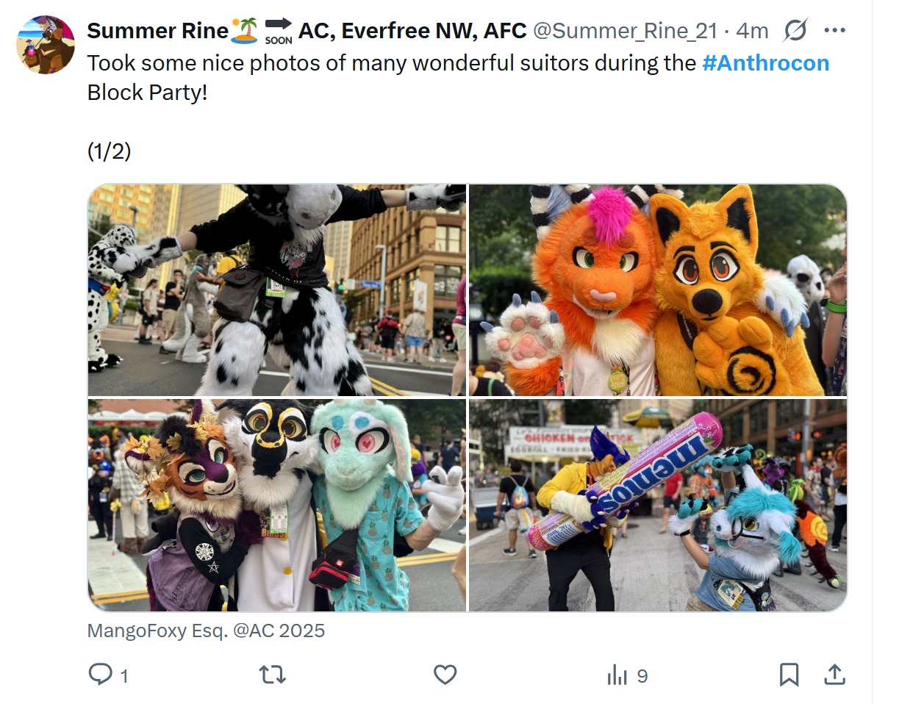Like the post with heart icon
The image size is (899, 704).
445,675
